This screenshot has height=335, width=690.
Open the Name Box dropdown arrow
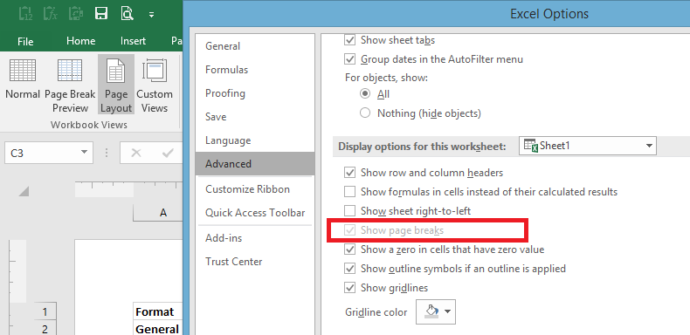pos(84,153)
